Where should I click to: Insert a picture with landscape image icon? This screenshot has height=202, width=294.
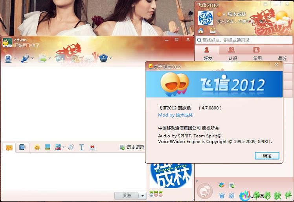coord(48,147)
